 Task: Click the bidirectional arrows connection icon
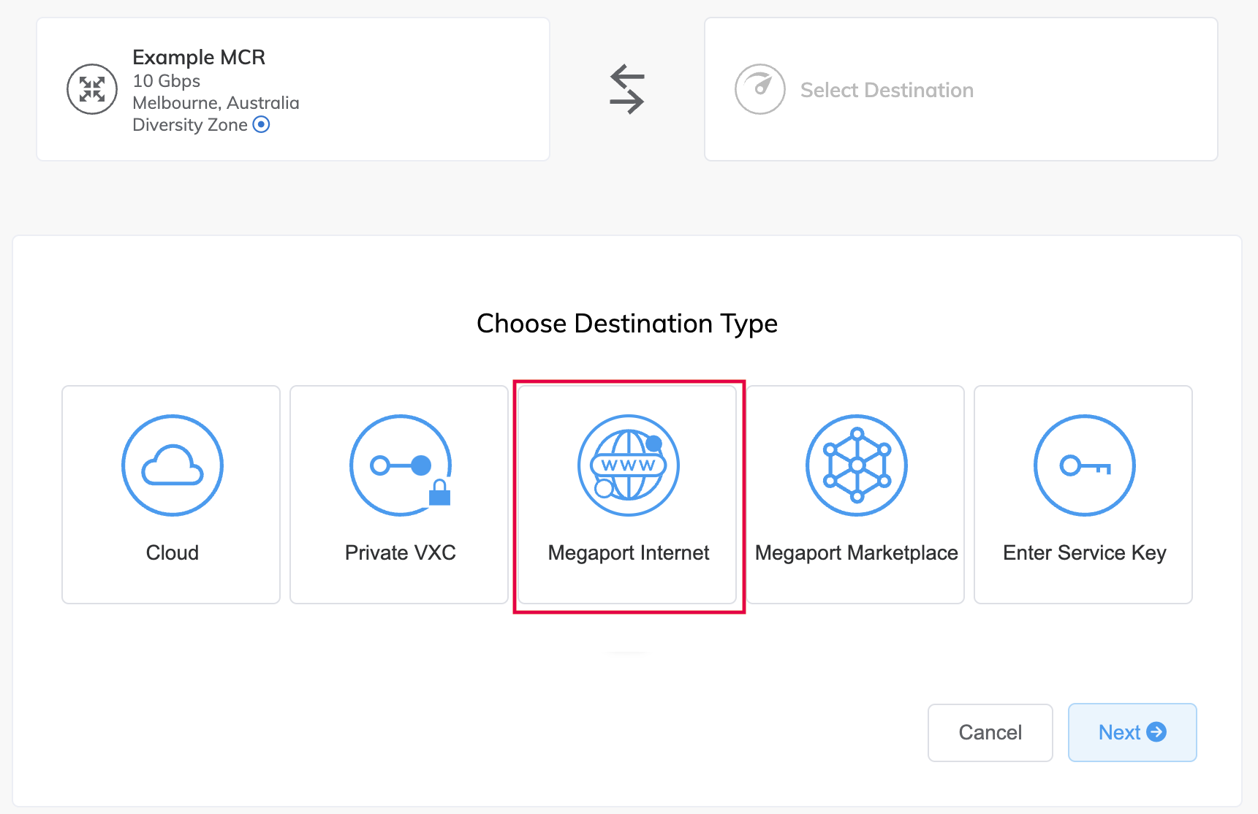click(x=626, y=88)
